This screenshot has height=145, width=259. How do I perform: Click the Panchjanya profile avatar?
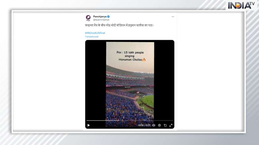click(x=88, y=18)
